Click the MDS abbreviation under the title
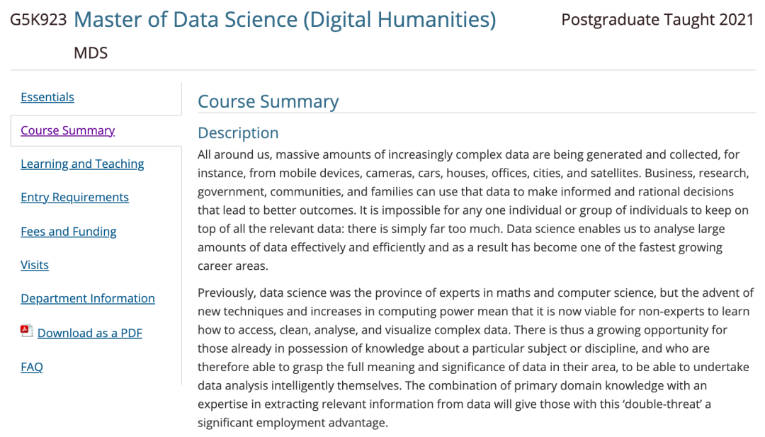 tap(91, 53)
